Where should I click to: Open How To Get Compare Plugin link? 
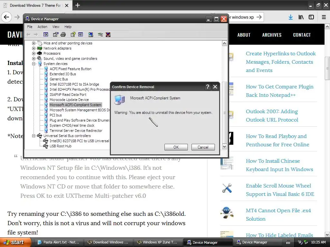pyautogui.click(x=279, y=91)
